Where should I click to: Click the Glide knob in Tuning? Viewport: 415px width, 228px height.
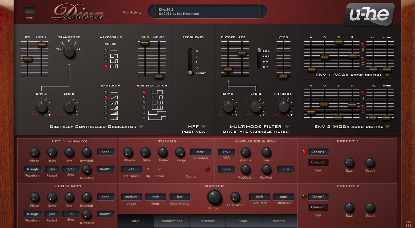tap(145, 152)
